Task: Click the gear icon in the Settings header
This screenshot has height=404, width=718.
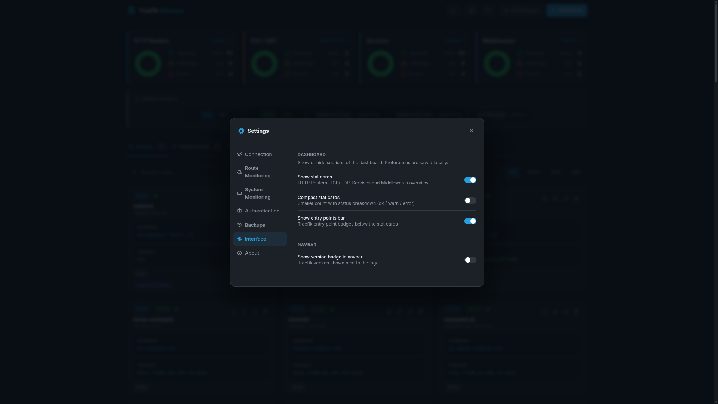Action: (x=241, y=131)
